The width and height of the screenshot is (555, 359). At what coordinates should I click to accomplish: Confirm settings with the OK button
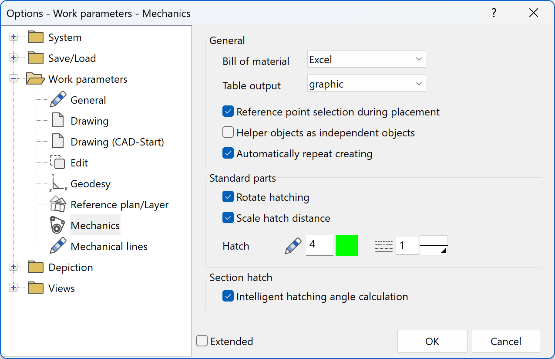432,341
